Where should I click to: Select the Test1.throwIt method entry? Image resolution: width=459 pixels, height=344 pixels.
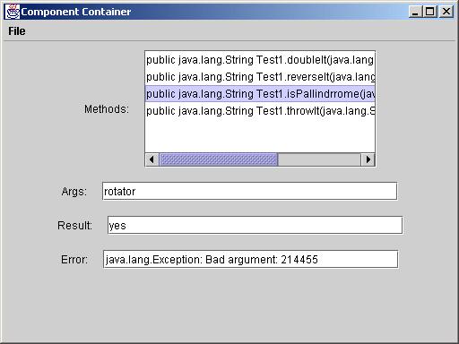point(260,111)
